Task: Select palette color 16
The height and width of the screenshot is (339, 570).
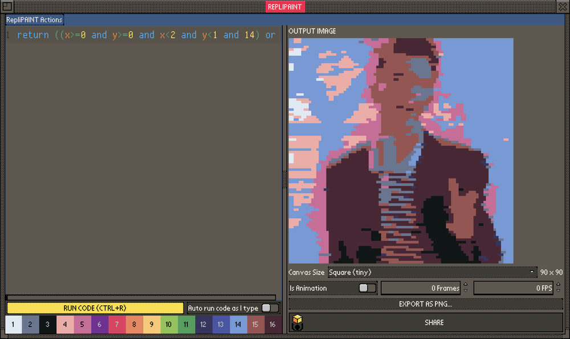Action: click(272, 324)
